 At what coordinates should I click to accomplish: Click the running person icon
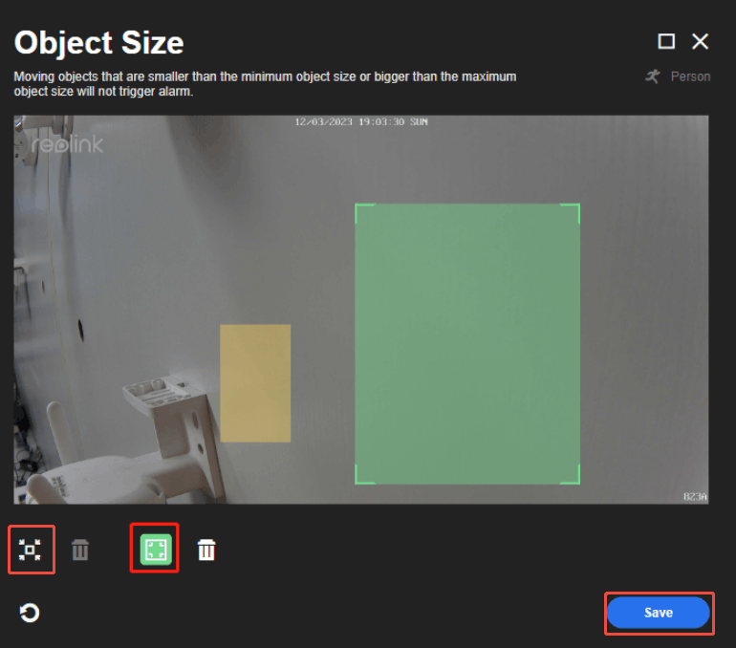[653, 76]
